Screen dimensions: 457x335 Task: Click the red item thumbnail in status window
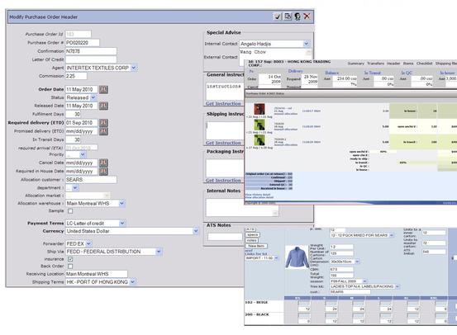point(259,109)
